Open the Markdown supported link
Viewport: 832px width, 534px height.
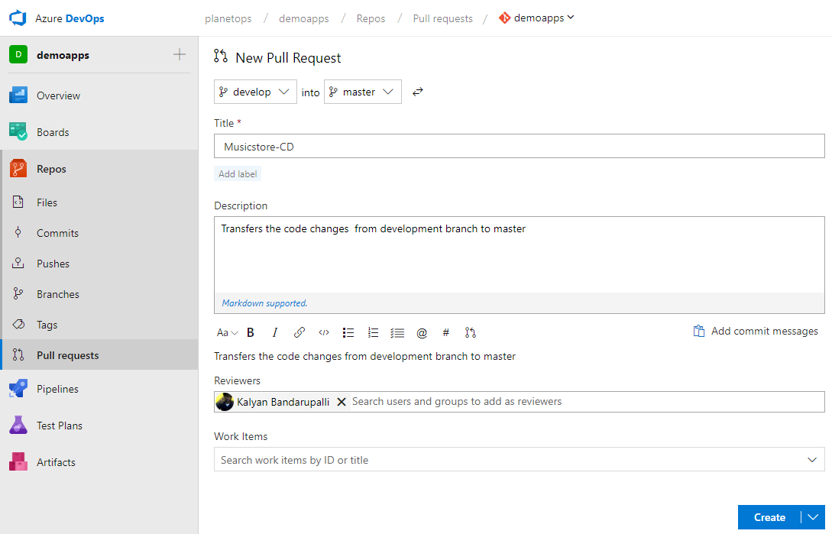coord(264,303)
